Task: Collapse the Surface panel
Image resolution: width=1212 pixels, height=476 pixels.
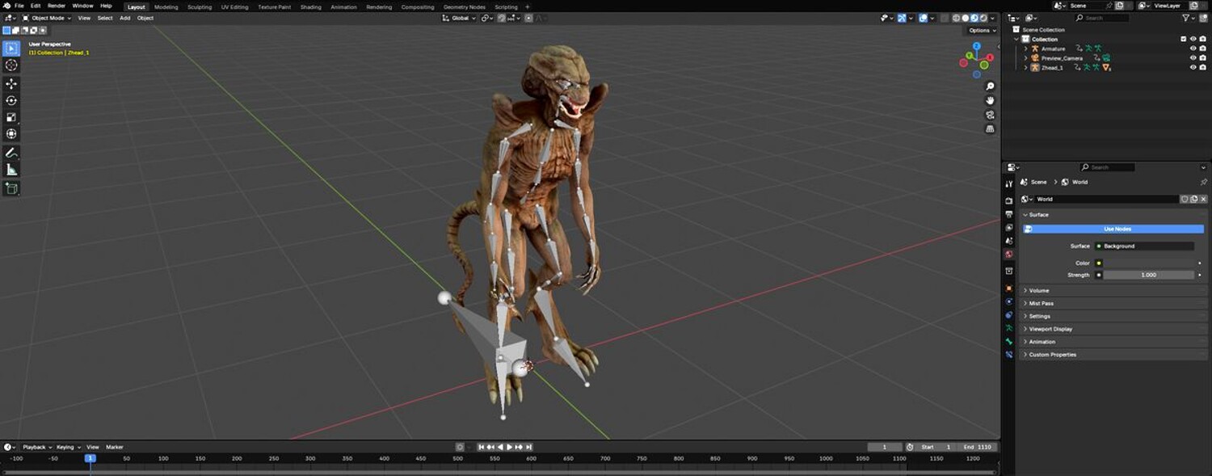Action: 1038,214
